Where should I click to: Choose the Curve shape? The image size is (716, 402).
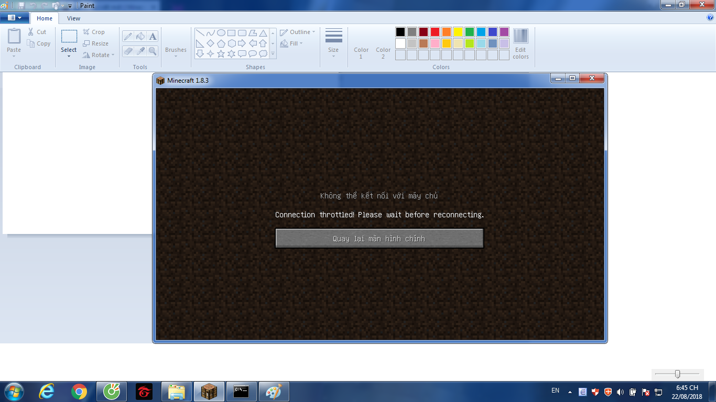coord(210,33)
